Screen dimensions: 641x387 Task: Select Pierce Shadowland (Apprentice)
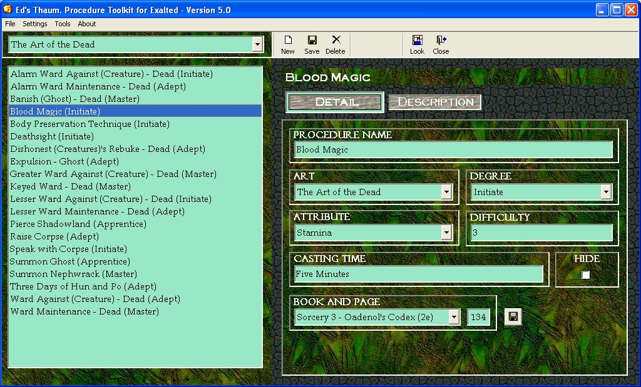(x=135, y=224)
